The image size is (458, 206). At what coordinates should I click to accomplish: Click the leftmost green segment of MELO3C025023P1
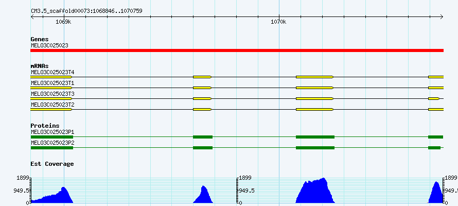[x=51, y=137]
